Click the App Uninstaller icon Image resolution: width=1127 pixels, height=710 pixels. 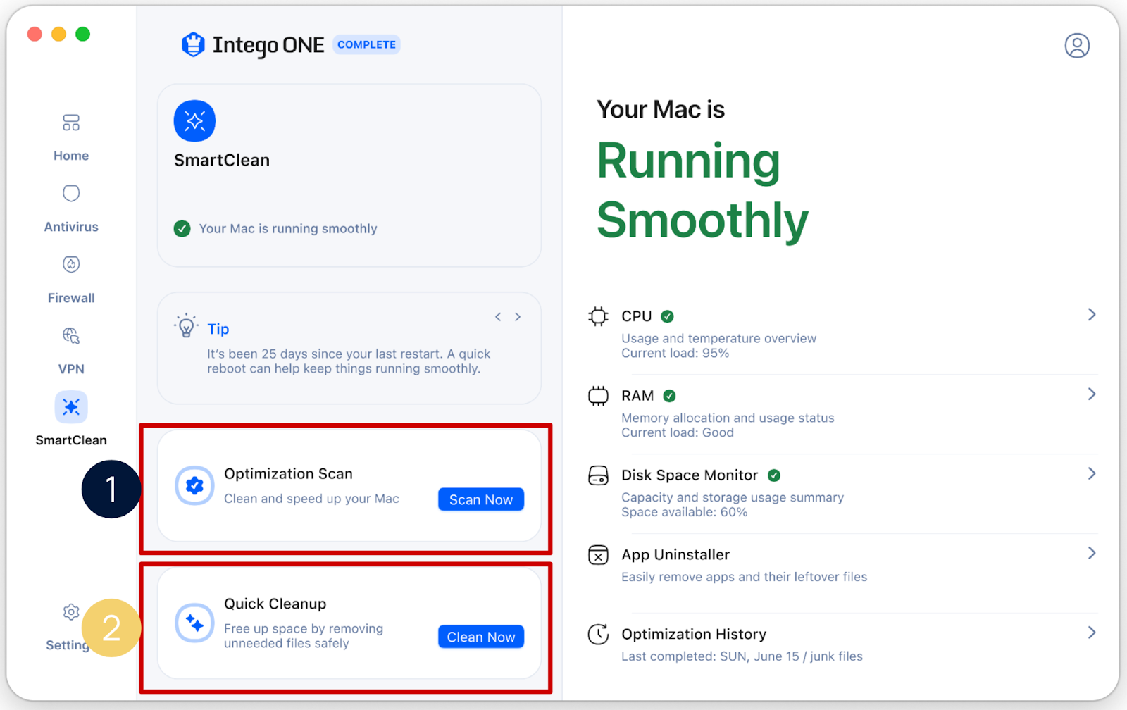598,555
